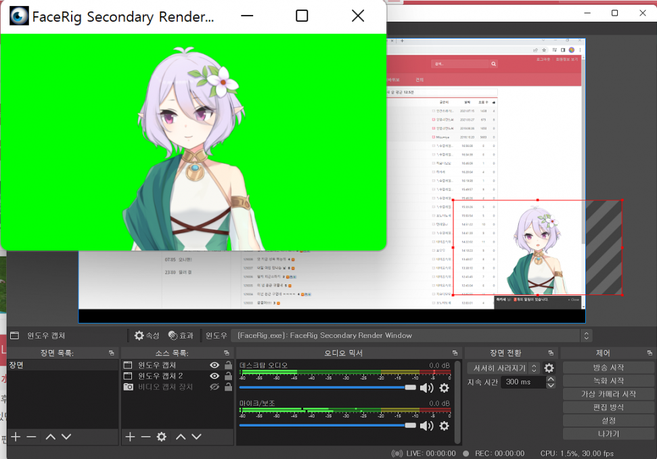Toggle lock on 윈도우 캡쳐 2 source
Image resolution: width=657 pixels, height=459 pixels.
point(228,376)
